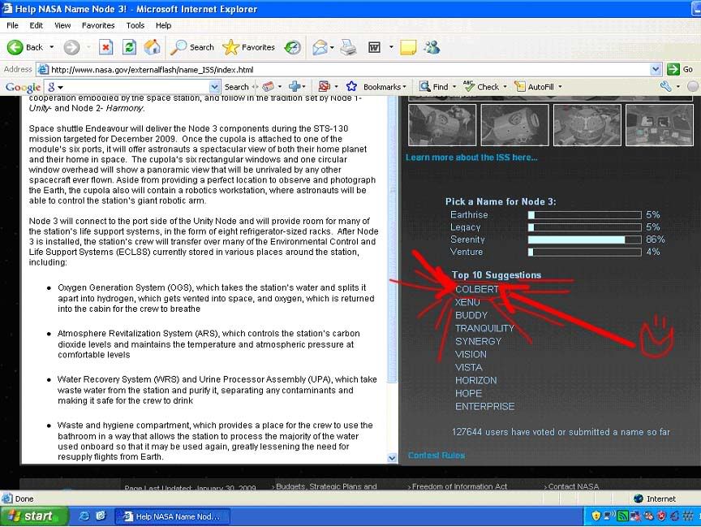
Task: Click the blue plus icon in Google toolbar
Action: tap(295, 86)
